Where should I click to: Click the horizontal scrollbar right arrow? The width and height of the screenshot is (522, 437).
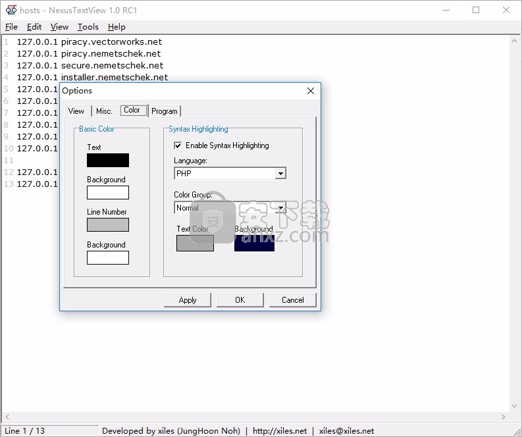click(x=504, y=417)
